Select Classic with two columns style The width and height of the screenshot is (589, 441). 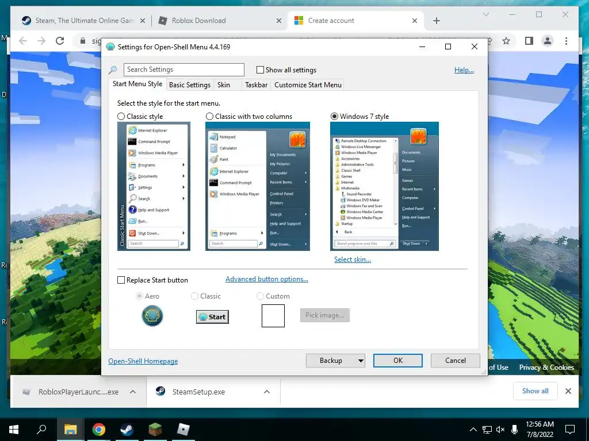click(x=209, y=116)
